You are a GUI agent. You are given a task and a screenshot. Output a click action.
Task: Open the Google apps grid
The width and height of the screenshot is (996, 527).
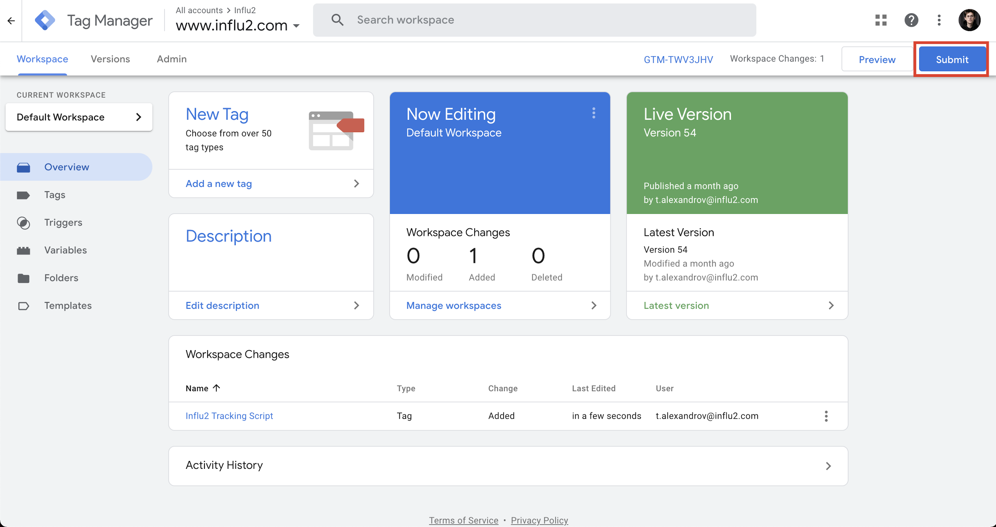click(881, 20)
